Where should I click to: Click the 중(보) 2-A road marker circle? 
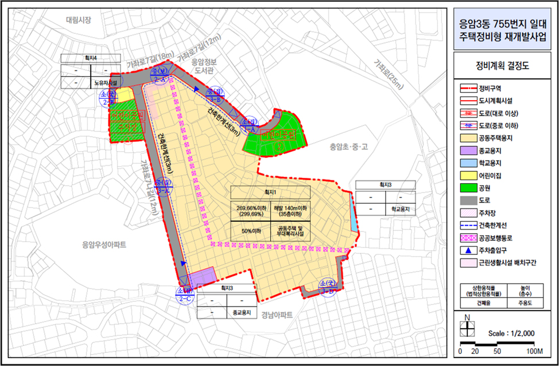[x=159, y=75]
